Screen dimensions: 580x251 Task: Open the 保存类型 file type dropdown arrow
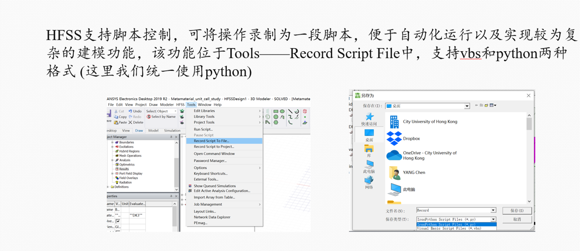click(493, 219)
